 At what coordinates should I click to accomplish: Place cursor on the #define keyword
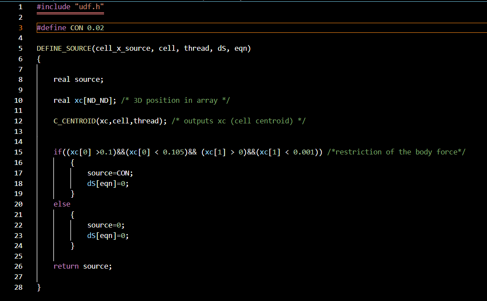click(x=51, y=28)
